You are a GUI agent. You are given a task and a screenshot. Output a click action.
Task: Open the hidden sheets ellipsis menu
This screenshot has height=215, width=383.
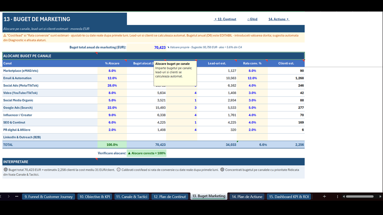pos(17,196)
